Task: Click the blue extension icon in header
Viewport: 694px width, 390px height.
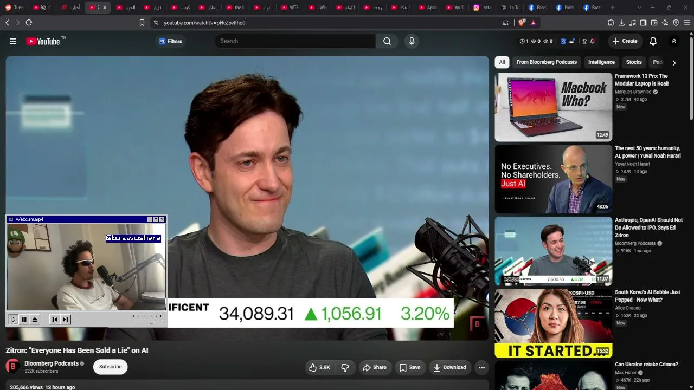Action: pyautogui.click(x=563, y=41)
